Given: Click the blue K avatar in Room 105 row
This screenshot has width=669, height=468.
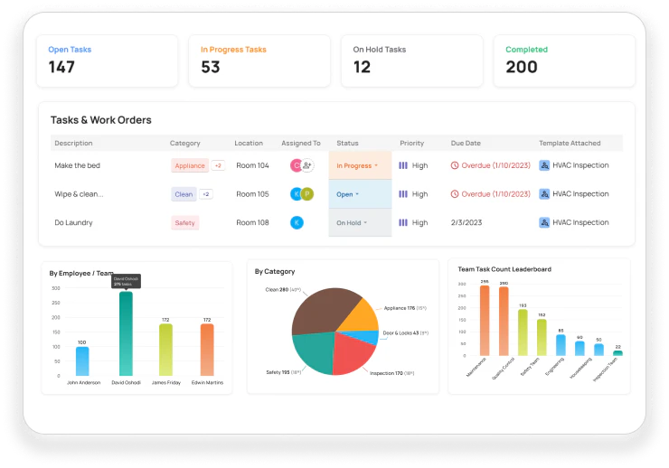Looking at the screenshot, I should pos(297,194).
